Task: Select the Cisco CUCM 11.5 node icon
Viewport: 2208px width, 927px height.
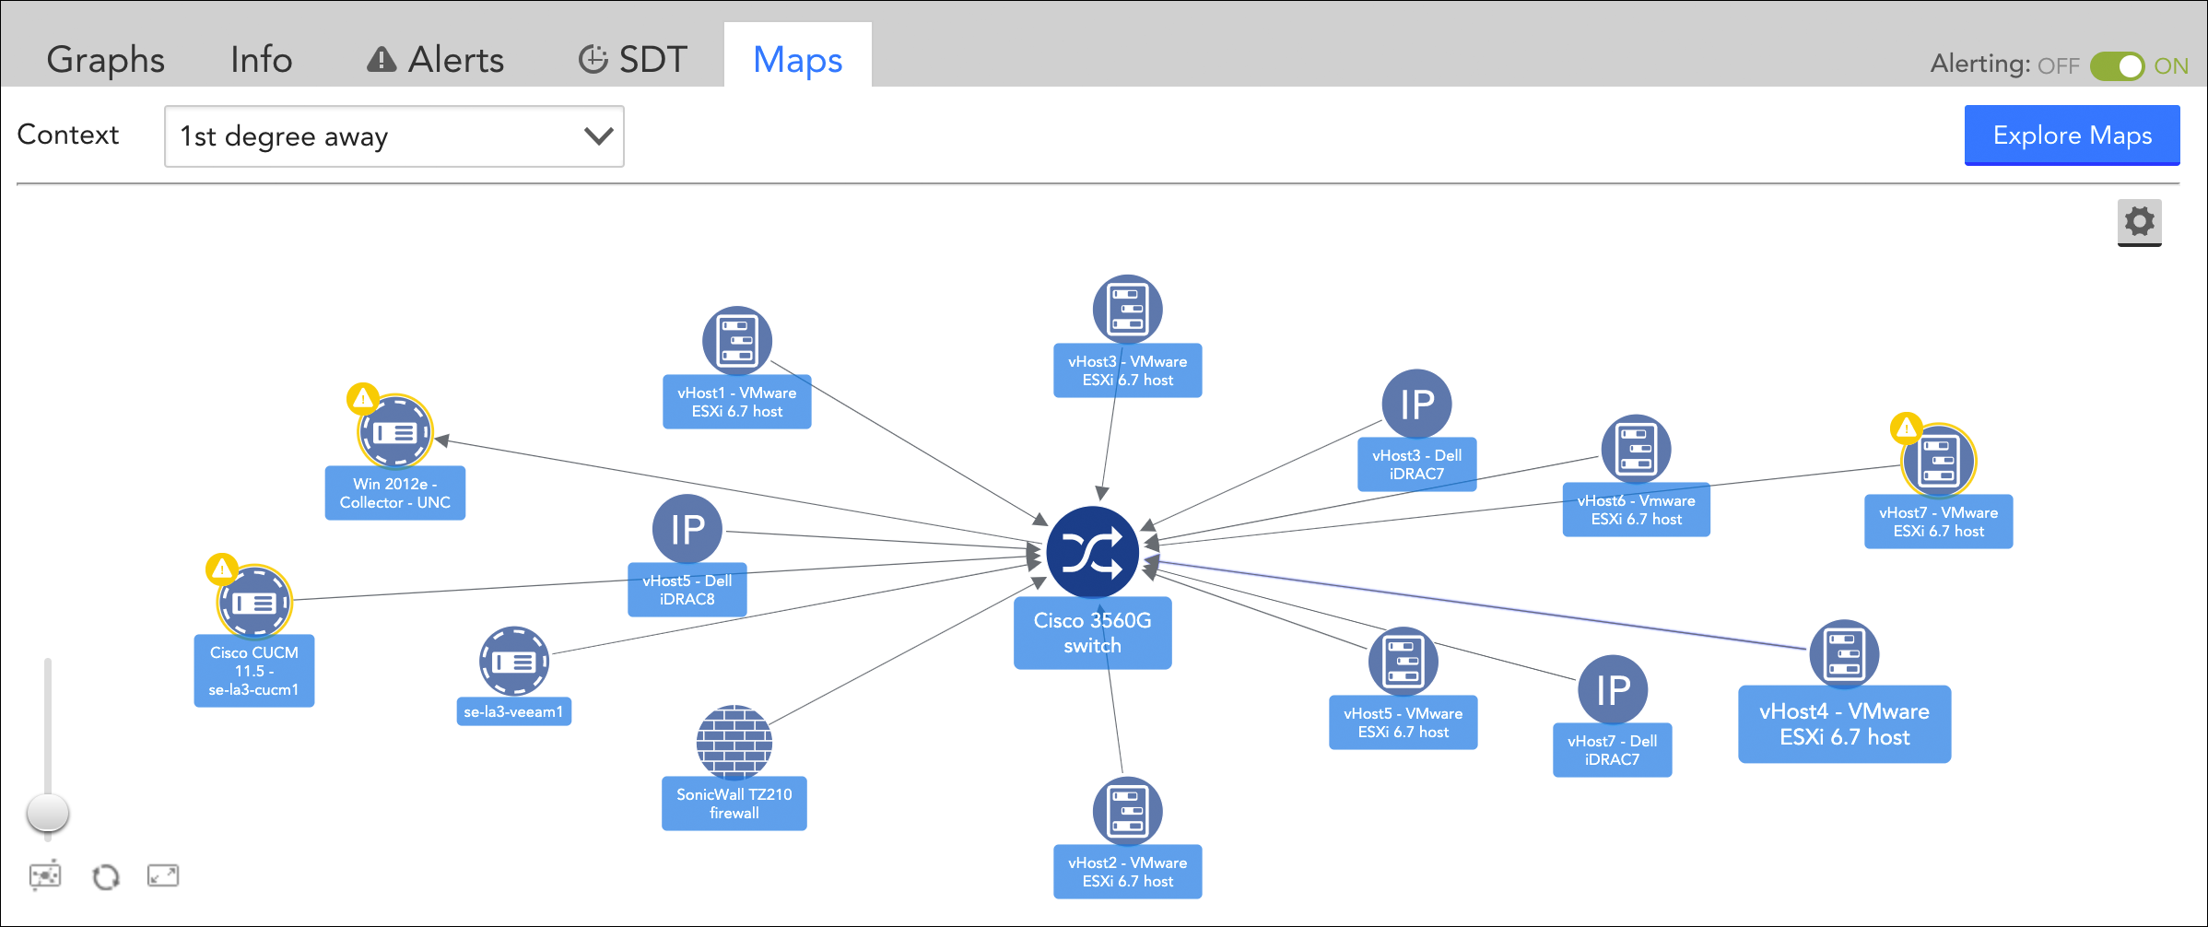Action: point(255,603)
